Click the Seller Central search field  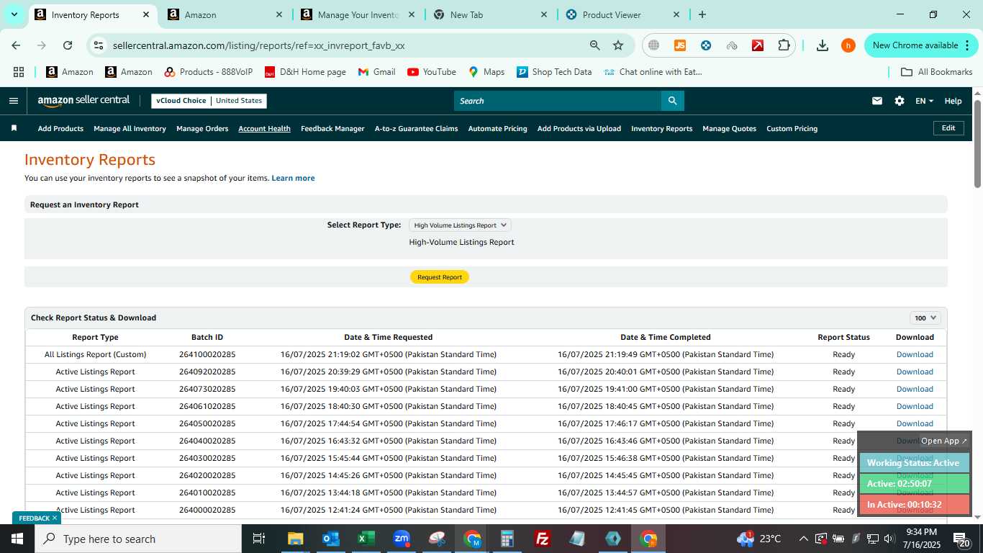[x=558, y=101]
